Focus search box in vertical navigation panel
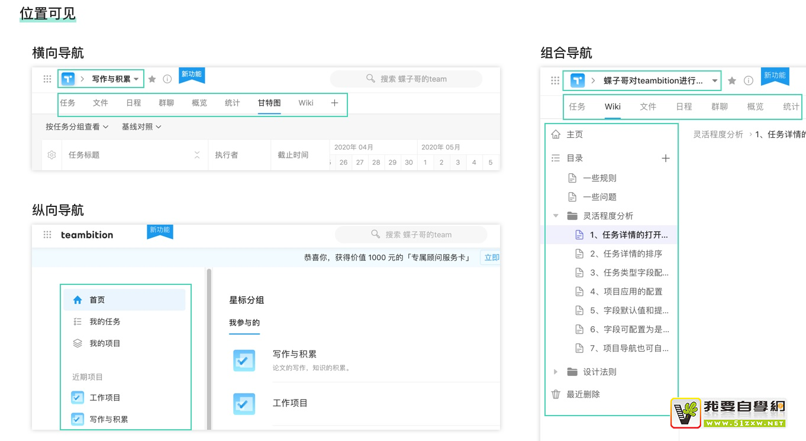Viewport: 806px width, 441px height. coord(411,235)
